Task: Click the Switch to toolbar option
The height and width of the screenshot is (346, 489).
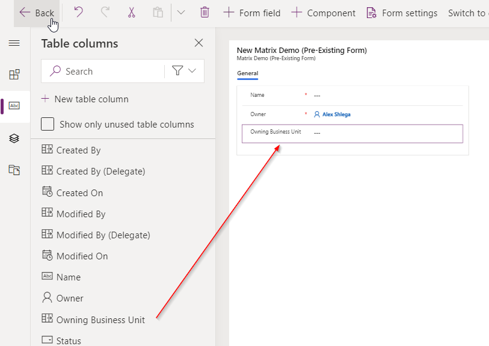Action: coord(468,13)
